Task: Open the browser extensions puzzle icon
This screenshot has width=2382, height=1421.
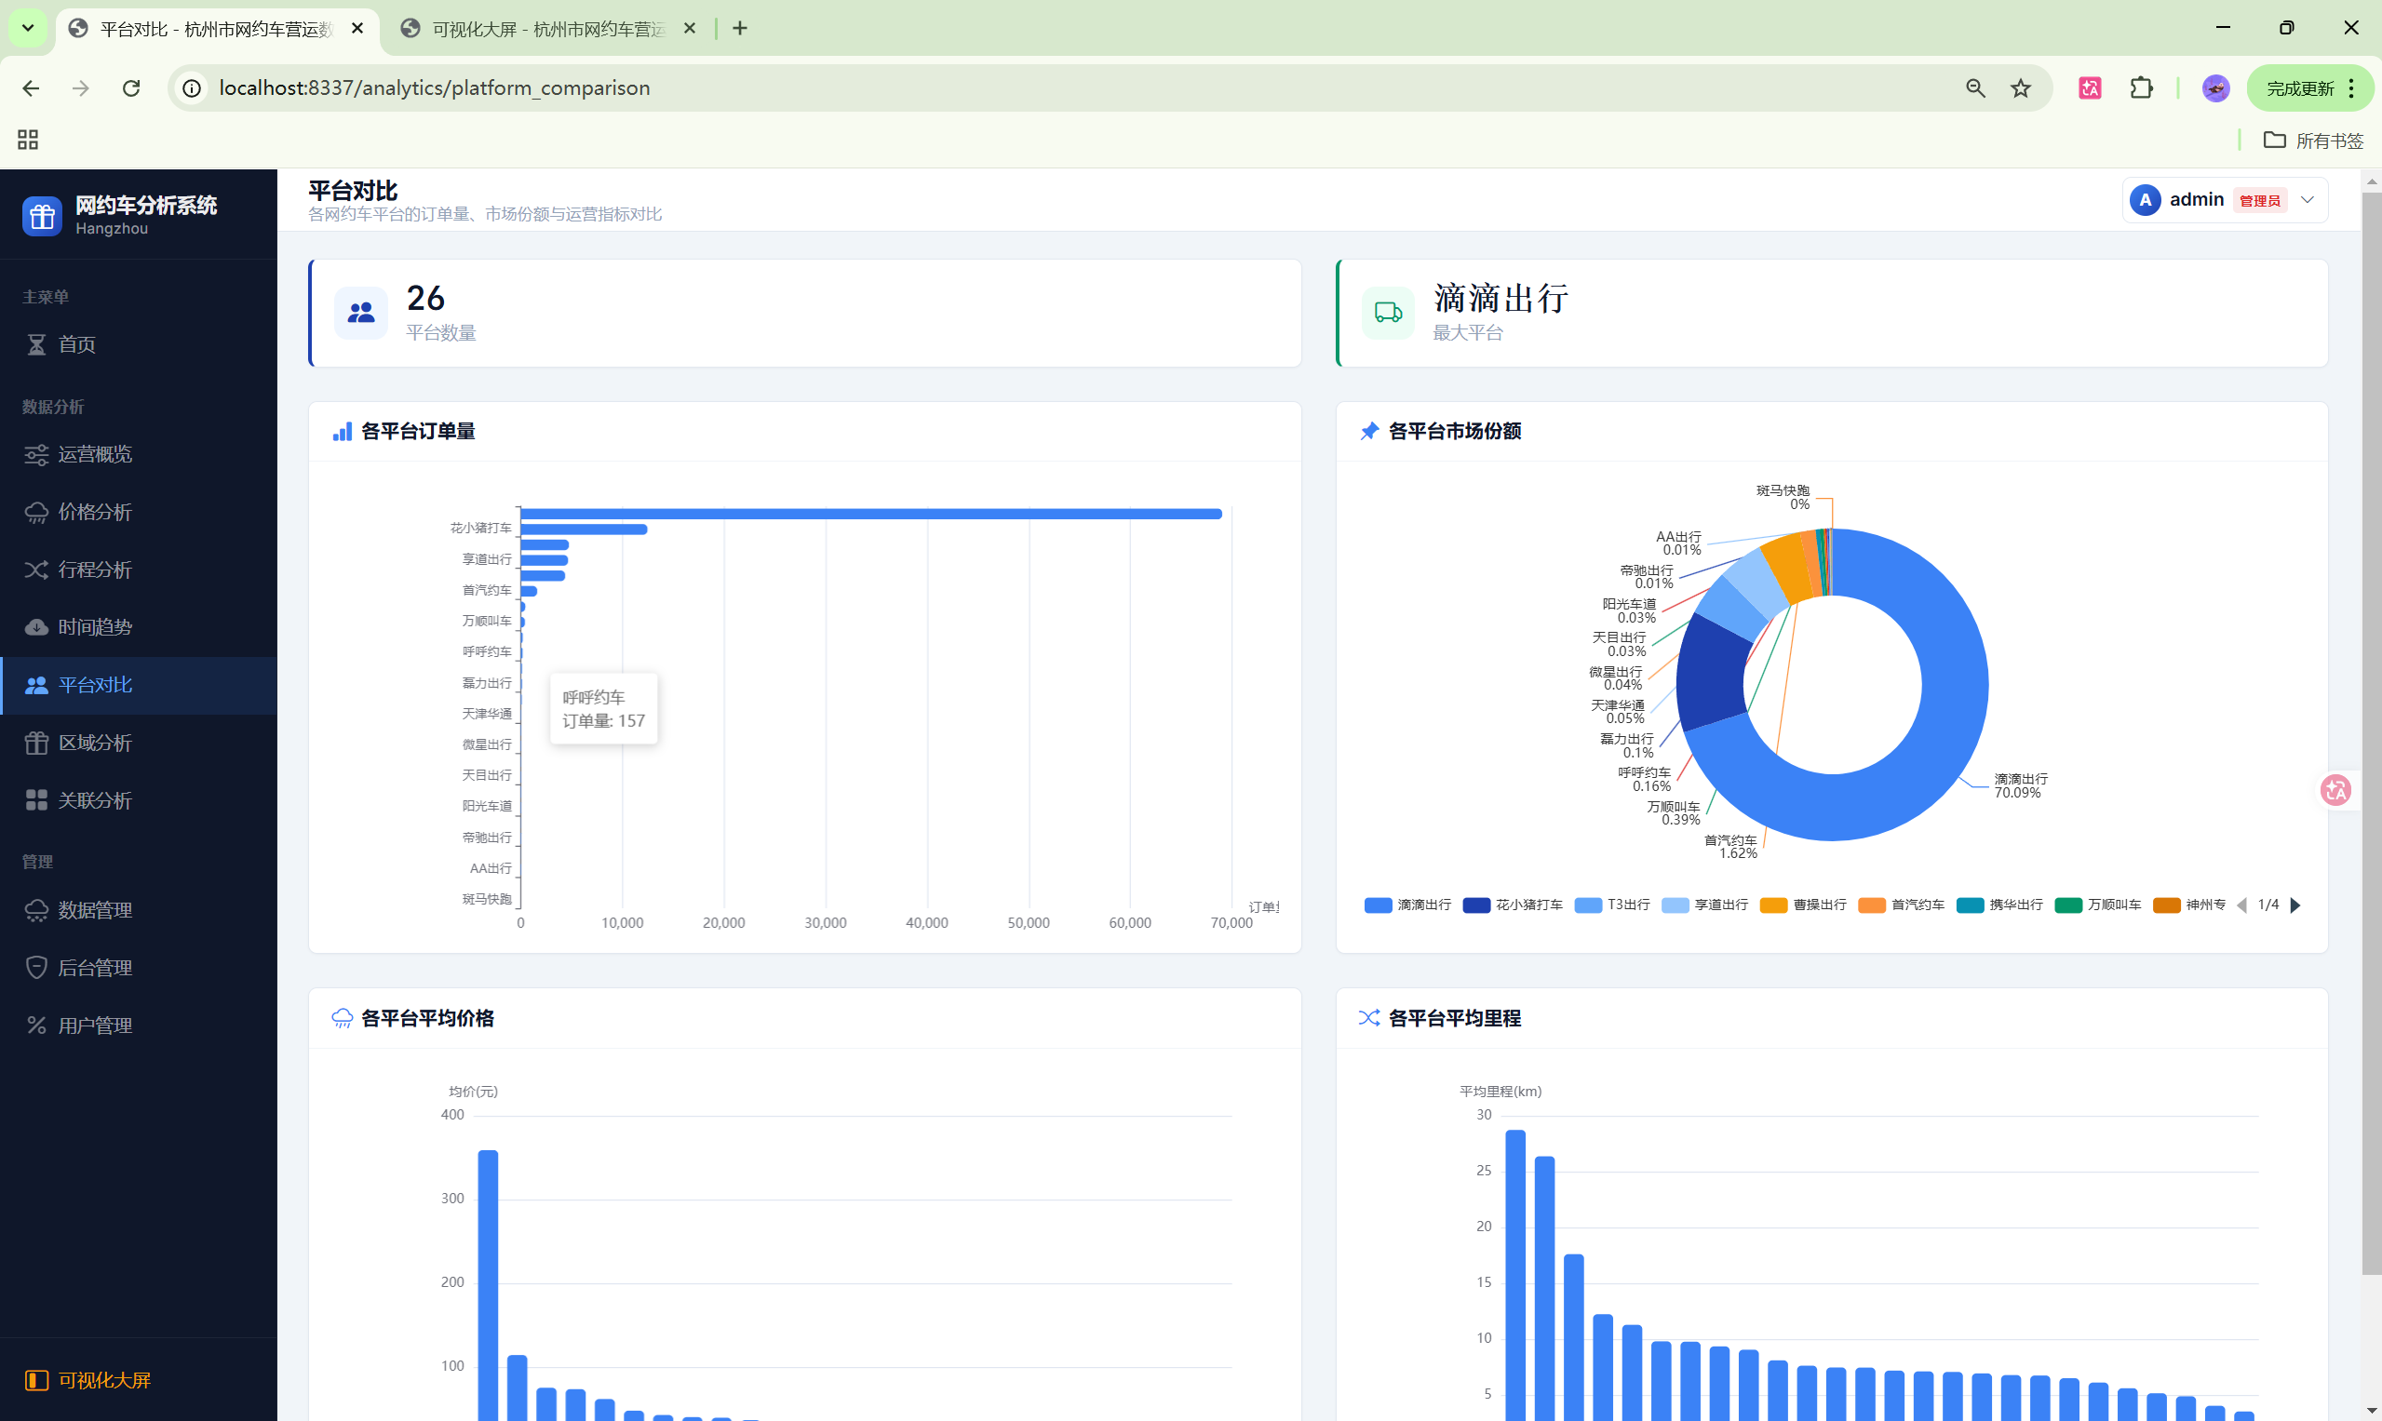Action: pyautogui.click(x=2142, y=88)
